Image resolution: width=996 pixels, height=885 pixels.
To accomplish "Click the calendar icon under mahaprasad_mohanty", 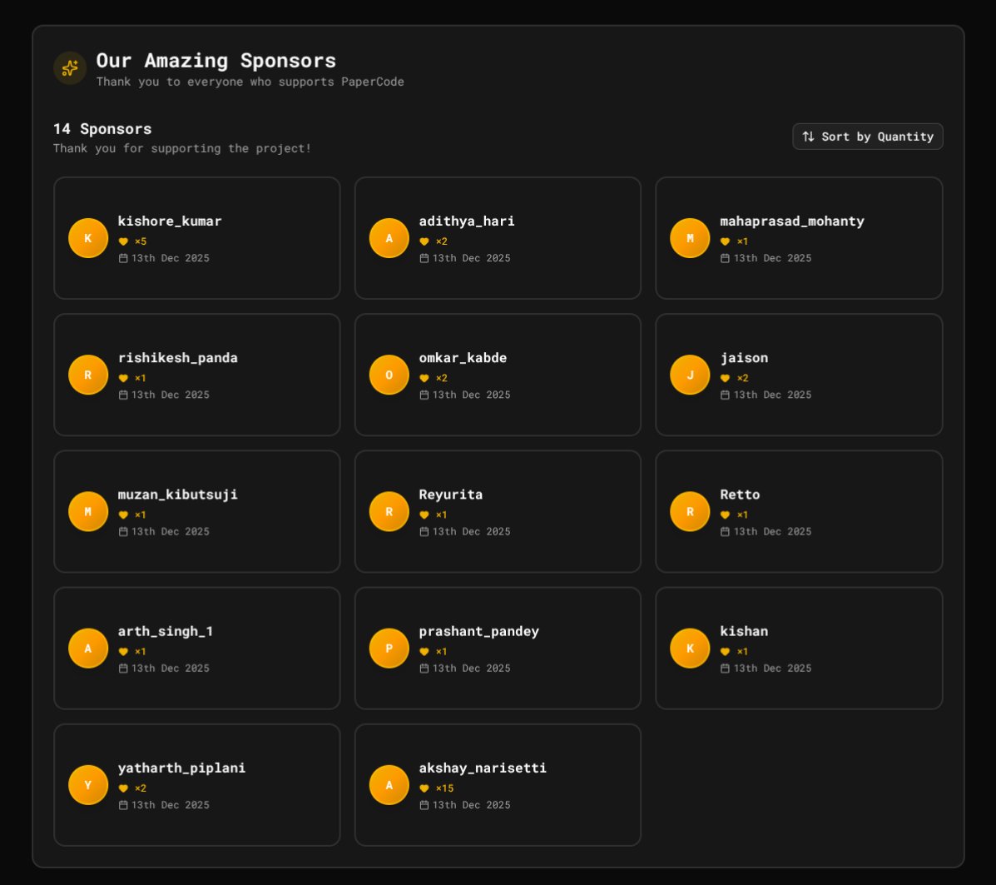I will tap(725, 258).
